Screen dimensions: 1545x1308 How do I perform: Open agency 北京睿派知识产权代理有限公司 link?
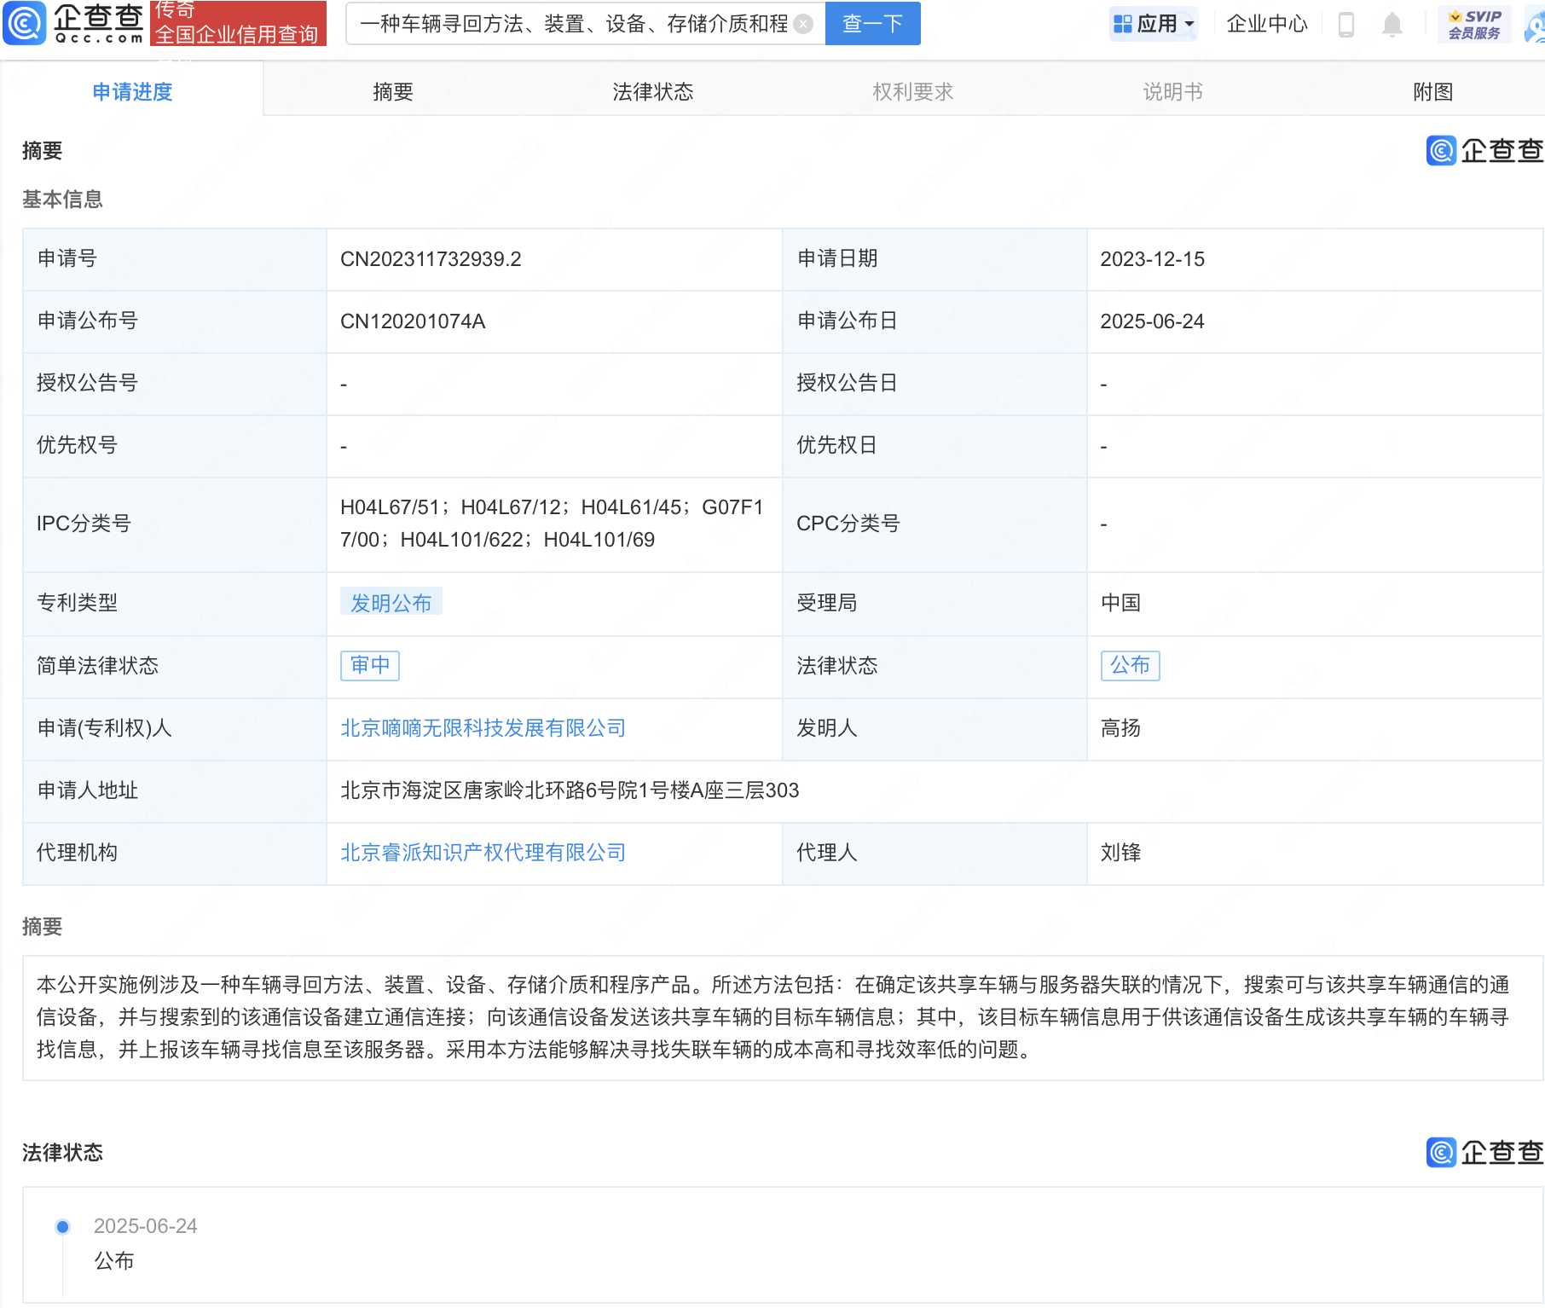(x=483, y=852)
